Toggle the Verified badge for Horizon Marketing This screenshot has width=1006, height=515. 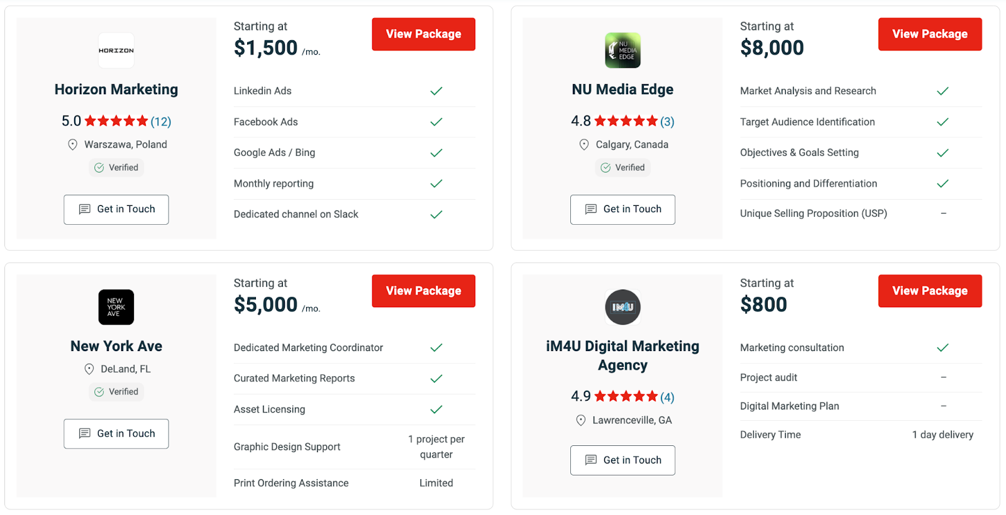[116, 167]
